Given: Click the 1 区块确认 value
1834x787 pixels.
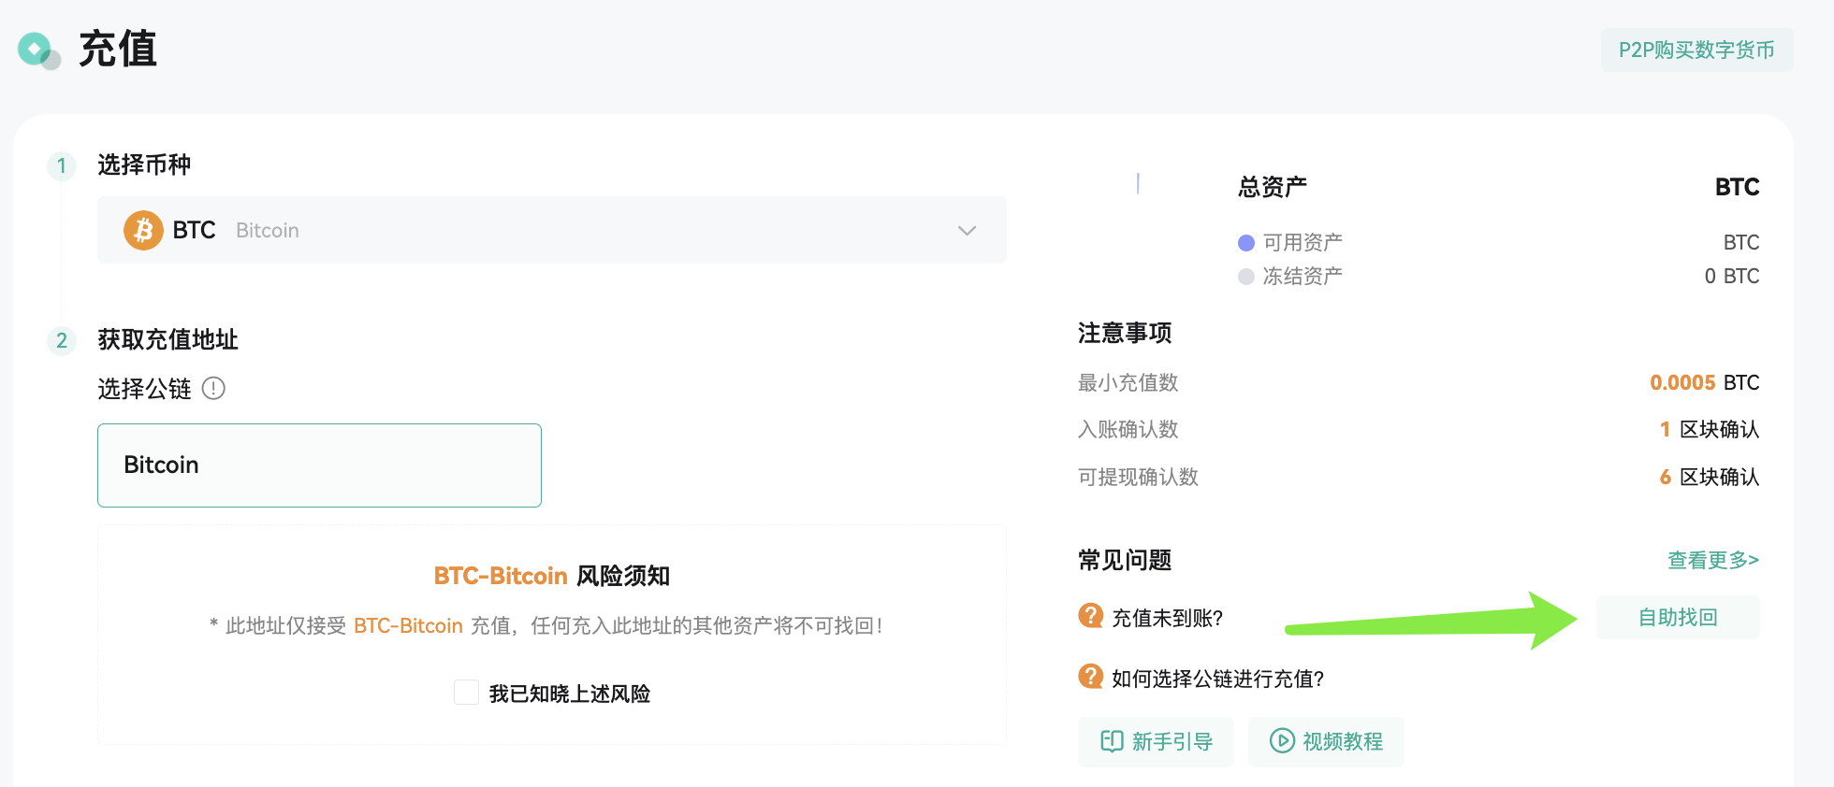Looking at the screenshot, I should pos(1710,429).
